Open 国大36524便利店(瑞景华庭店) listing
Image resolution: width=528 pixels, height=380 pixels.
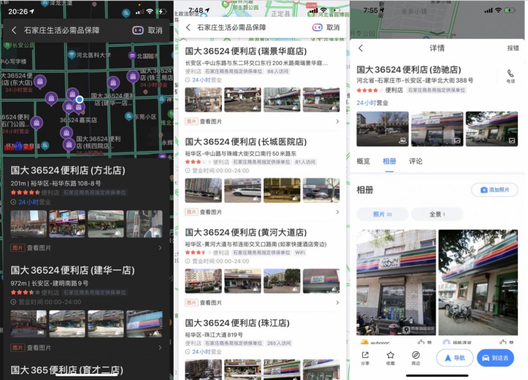(x=246, y=51)
